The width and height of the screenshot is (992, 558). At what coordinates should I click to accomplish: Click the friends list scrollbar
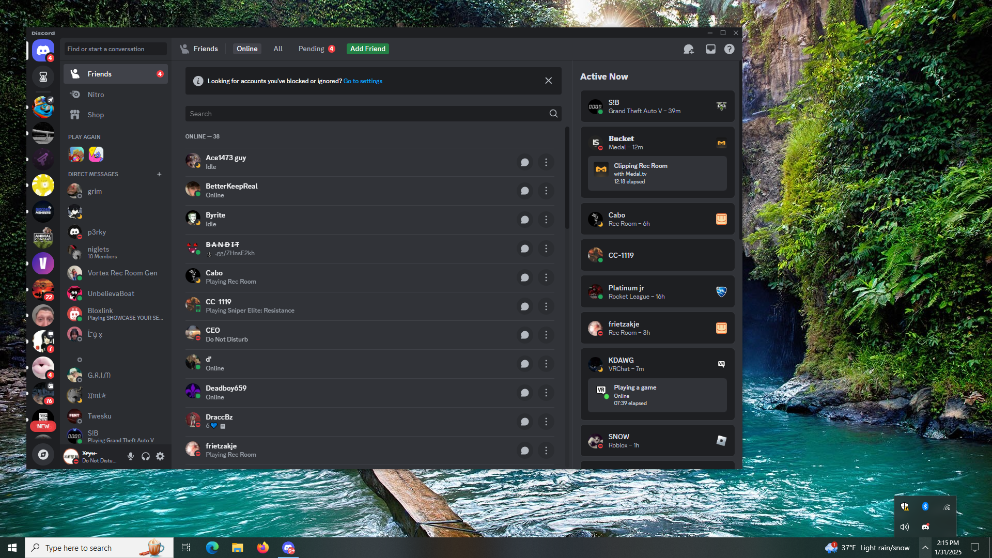click(x=567, y=178)
